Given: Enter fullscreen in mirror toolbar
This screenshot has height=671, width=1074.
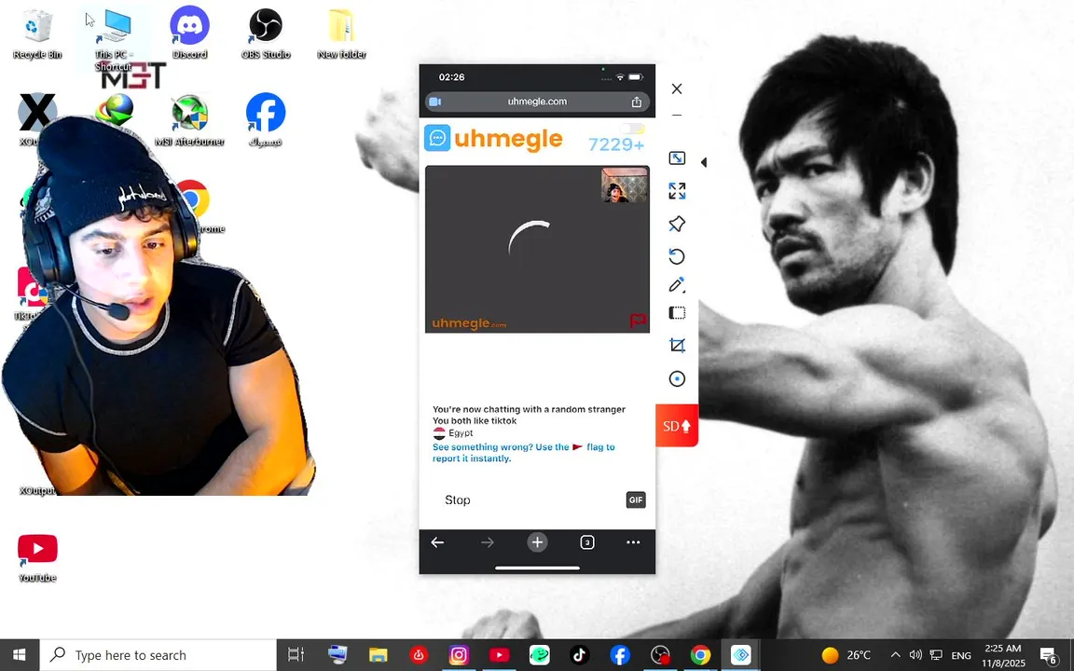Looking at the screenshot, I should [677, 191].
